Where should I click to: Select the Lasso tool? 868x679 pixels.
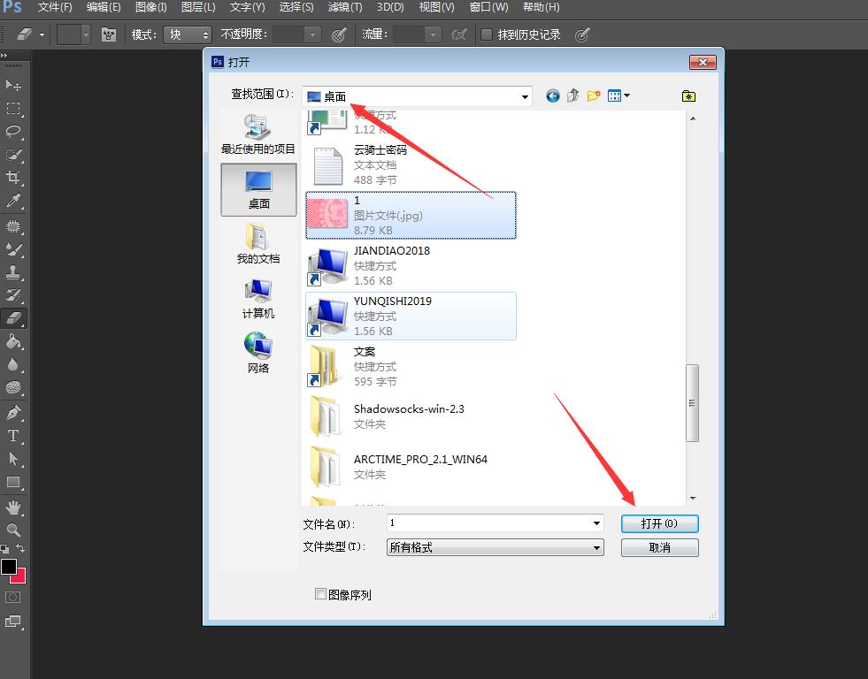pyautogui.click(x=12, y=131)
